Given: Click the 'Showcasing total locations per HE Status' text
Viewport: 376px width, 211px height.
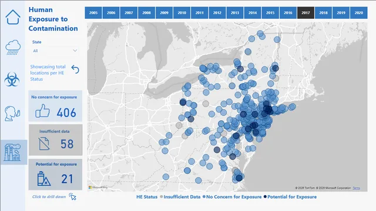Looking at the screenshot, I should click(48, 73).
